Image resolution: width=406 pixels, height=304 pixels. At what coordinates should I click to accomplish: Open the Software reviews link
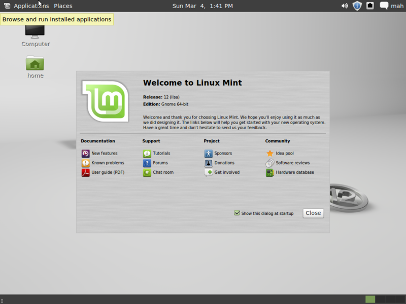tap(293, 163)
